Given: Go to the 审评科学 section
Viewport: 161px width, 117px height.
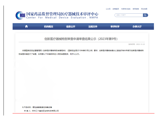Looking at the screenshot, I should tap(115, 26).
